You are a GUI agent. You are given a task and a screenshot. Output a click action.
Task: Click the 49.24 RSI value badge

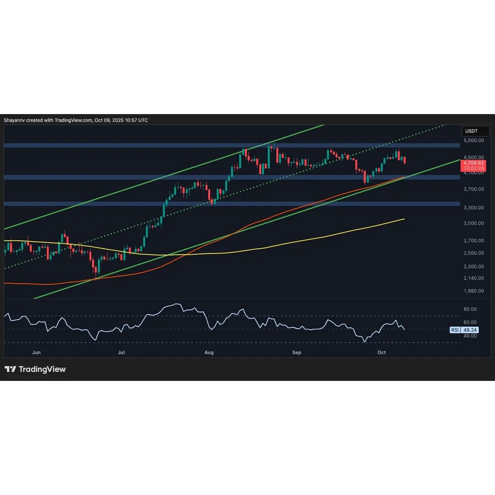point(470,330)
